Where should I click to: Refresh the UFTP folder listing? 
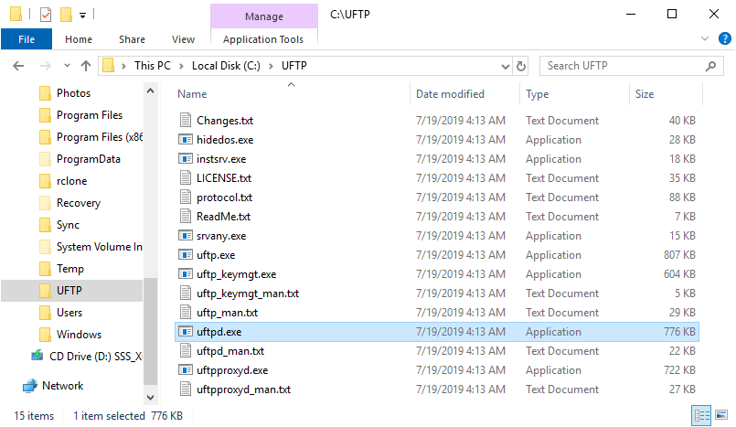[x=521, y=66]
